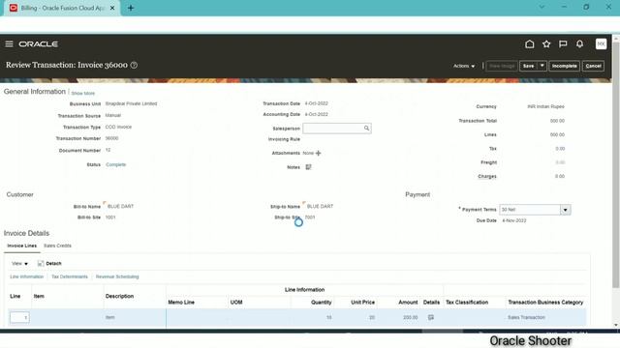Viewport: 620px width, 348px height.
Task: Switch to the Invoice Lines tab
Action: point(21,246)
